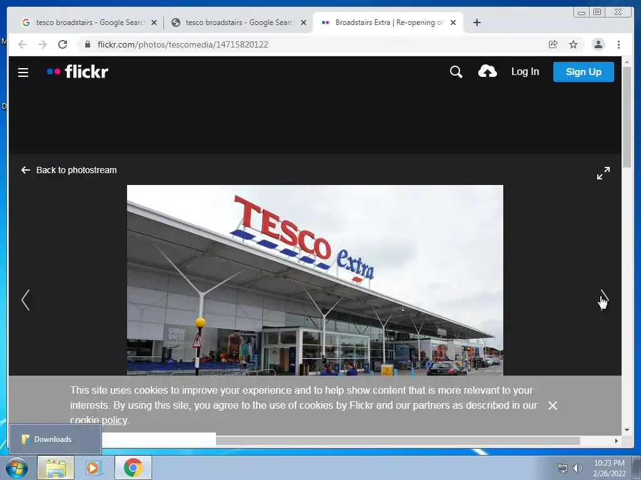Click Chrome taskbar icon
Image resolution: width=641 pixels, height=480 pixels.
(133, 467)
